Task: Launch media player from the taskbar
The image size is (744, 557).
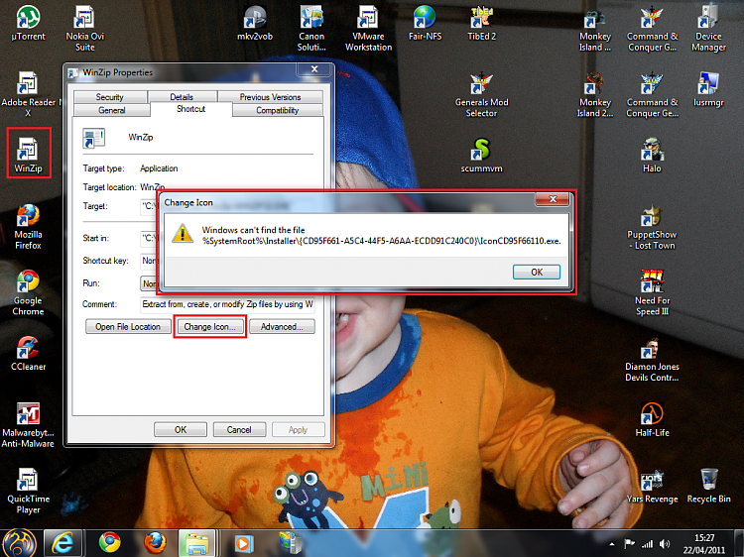Action: (x=243, y=543)
